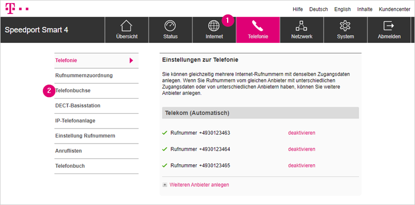The height and width of the screenshot is (205, 415).
Task: Deactivate Rufnummer +4930123463
Action: (302, 133)
